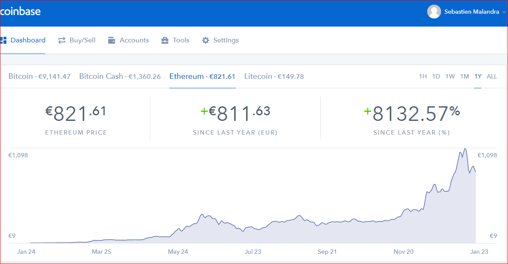Choose the 1M chart range
Viewport: 508px width, 264px height.
(465, 76)
